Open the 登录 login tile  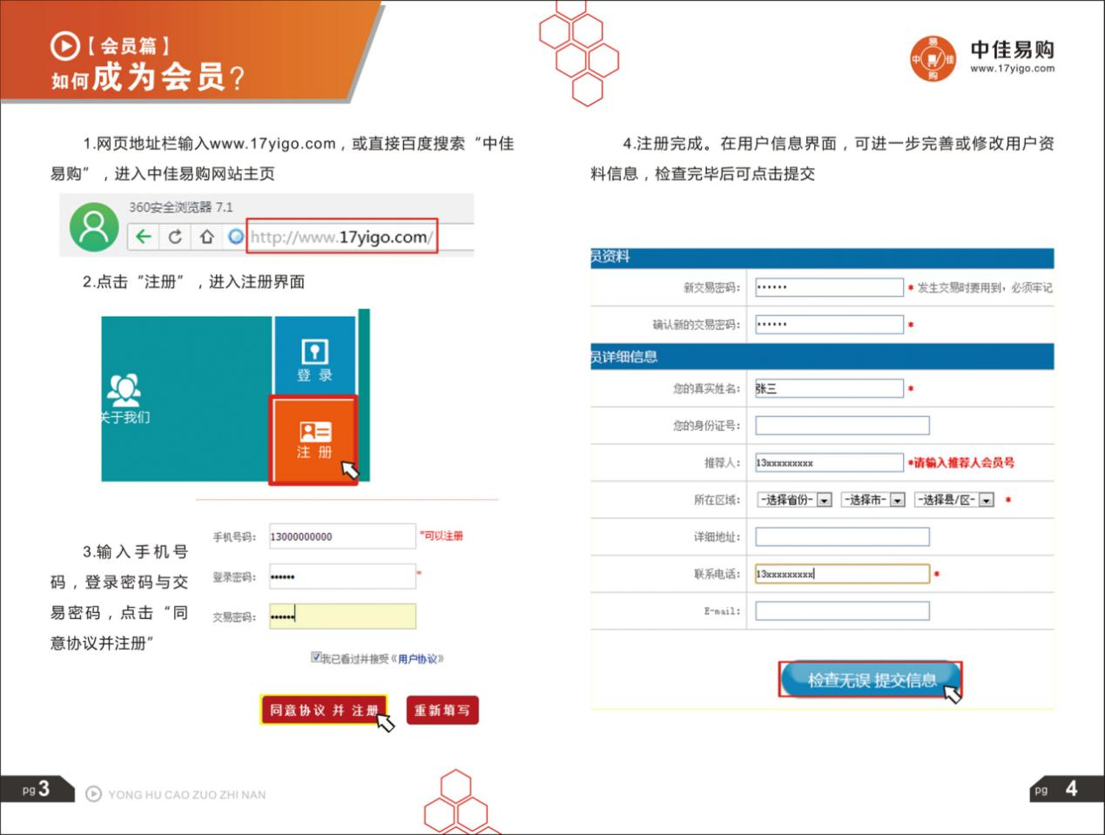coord(315,355)
